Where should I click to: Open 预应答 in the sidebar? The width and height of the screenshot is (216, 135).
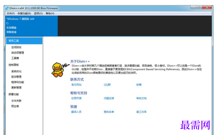[15, 106]
